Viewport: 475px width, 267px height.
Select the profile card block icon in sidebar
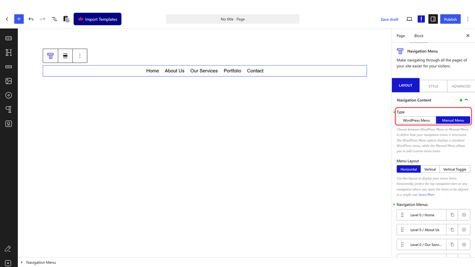[9, 124]
